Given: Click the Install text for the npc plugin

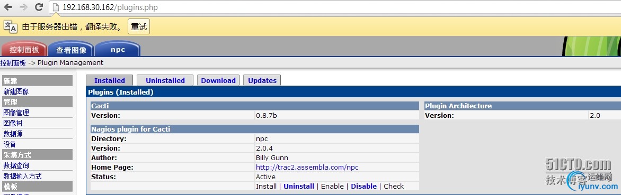Looking at the screenshot, I should point(266,187).
